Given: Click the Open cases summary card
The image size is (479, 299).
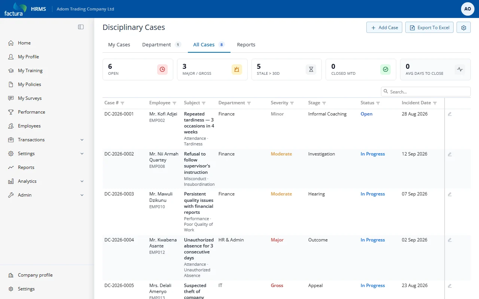Looking at the screenshot, I should (138, 70).
